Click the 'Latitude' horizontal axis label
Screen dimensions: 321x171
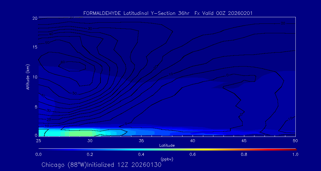tap(167, 145)
